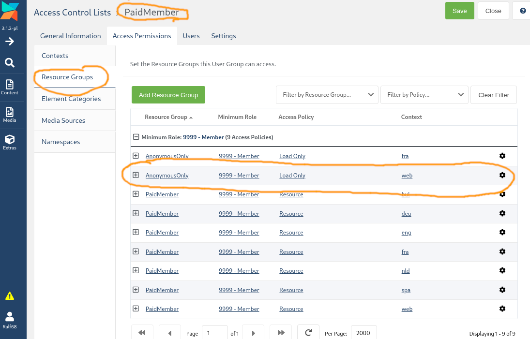Screen dimensions: 530x339
Task: Open gear menu for PaidMember deu row
Action: (502, 213)
